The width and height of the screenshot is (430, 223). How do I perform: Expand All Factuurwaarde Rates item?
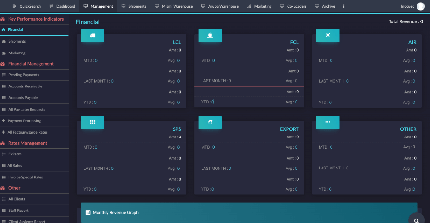click(x=27, y=132)
